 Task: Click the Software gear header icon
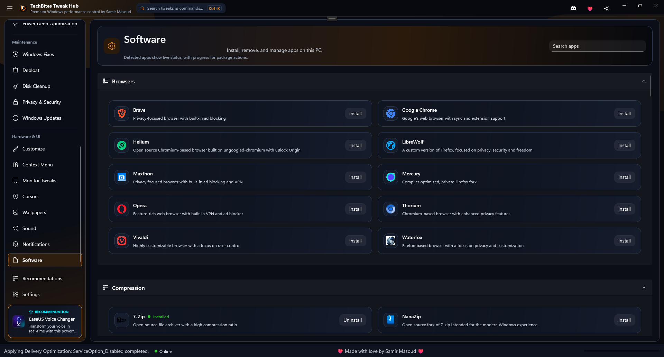pos(112,46)
